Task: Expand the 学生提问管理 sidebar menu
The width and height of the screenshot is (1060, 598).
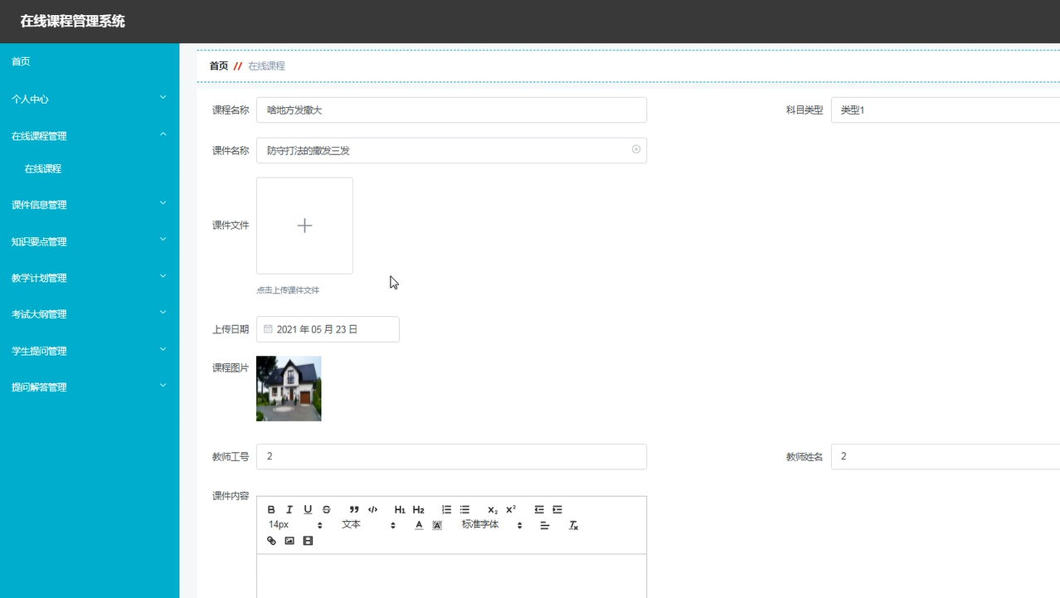Action: point(90,351)
